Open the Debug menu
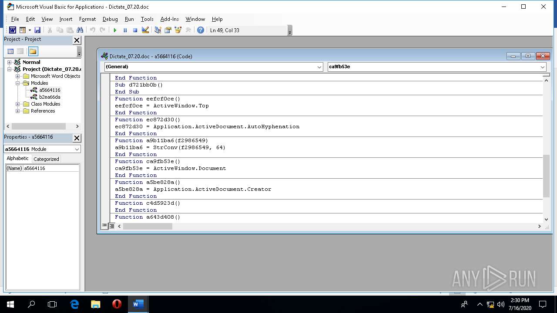 tap(110, 19)
